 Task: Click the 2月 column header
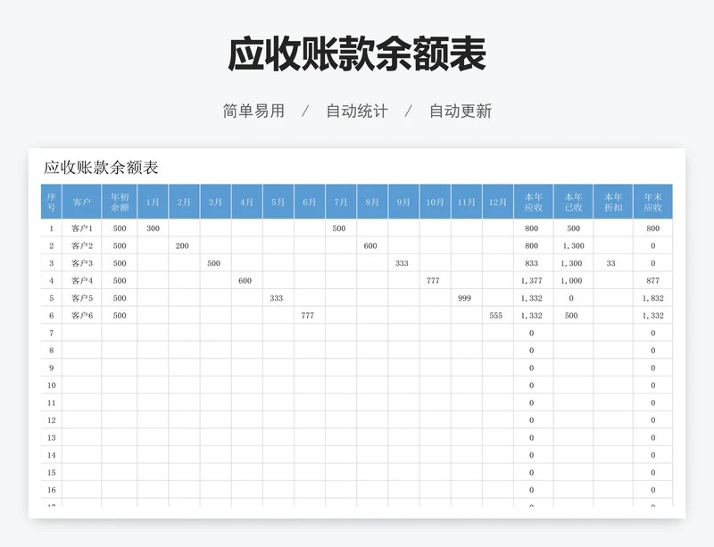184,202
